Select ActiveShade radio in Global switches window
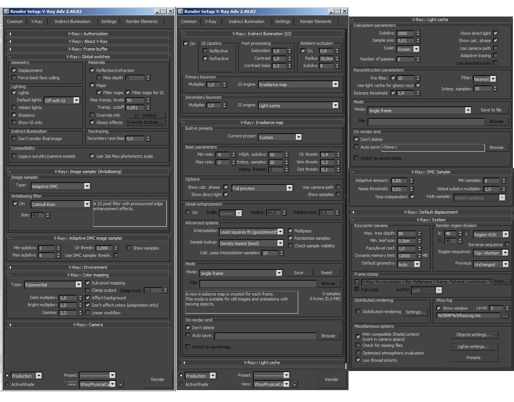Viewport: 514px width, 402px height. [7, 384]
